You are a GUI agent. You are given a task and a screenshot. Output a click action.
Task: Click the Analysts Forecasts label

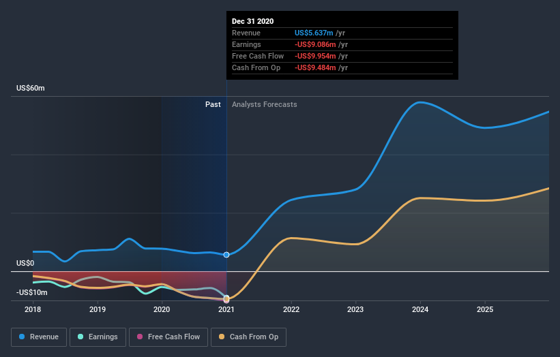[x=264, y=104]
